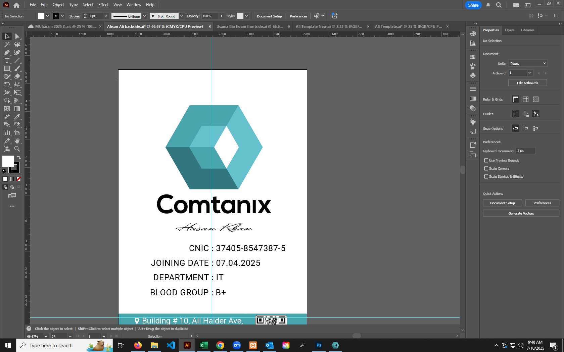The height and width of the screenshot is (352, 564).
Task: Enable Scale Strokes & Effects checkbox
Action: (x=486, y=177)
